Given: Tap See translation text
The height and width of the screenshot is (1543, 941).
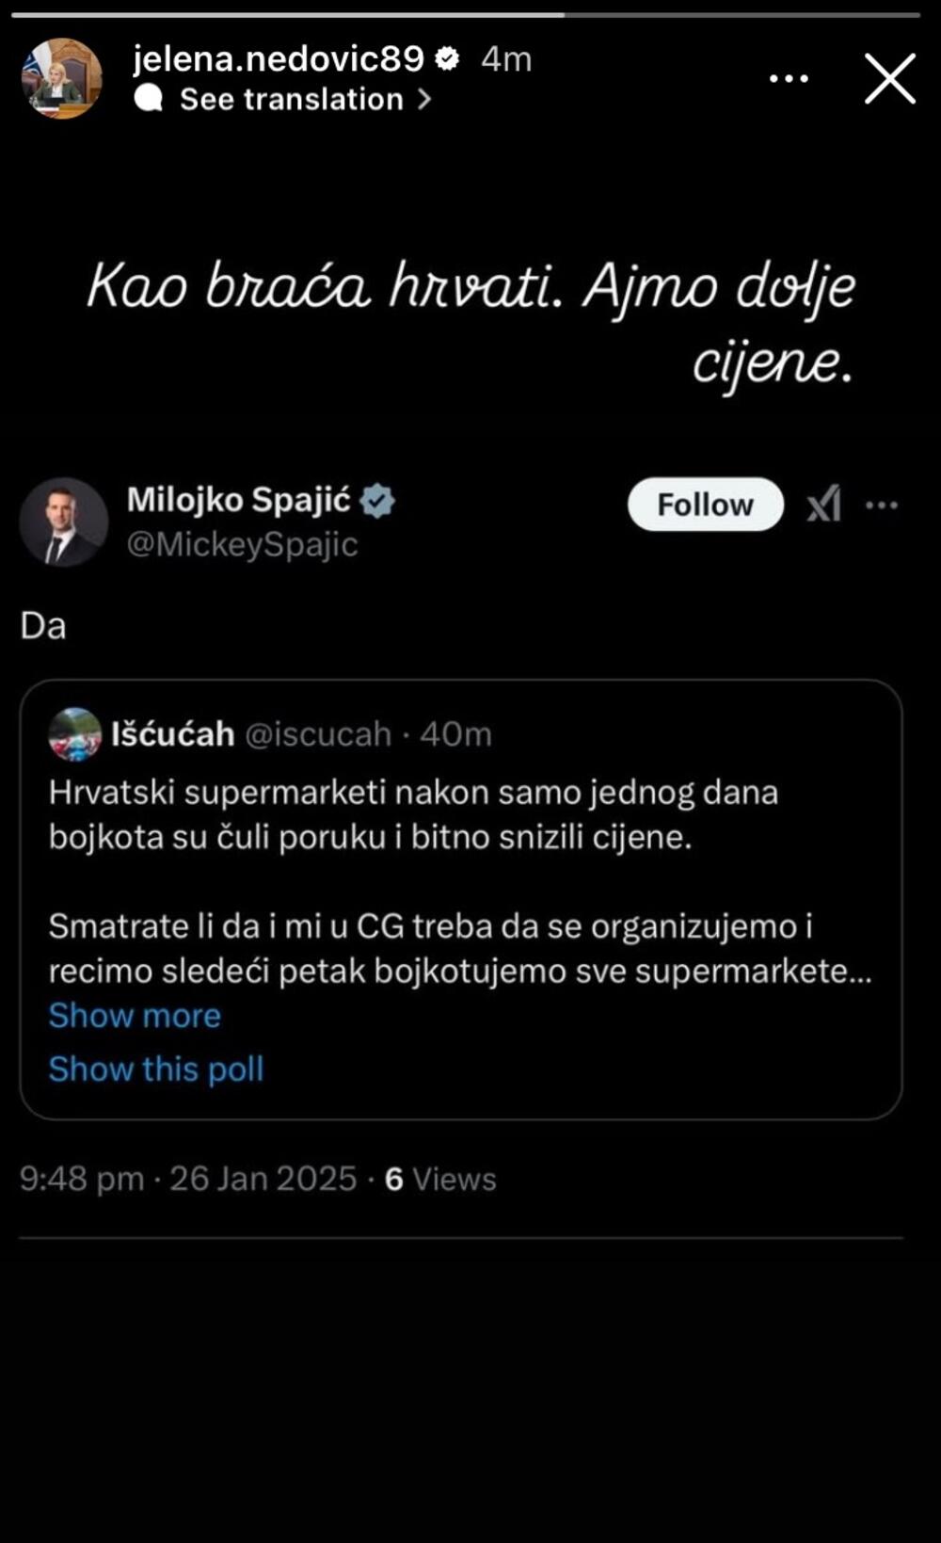Looking at the screenshot, I should pyautogui.click(x=291, y=99).
